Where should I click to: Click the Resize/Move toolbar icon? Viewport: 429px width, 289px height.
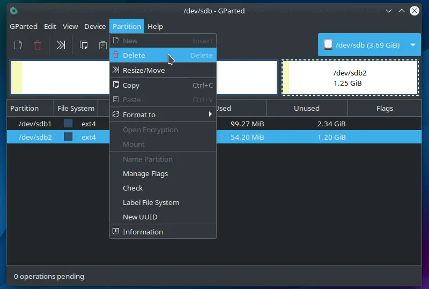61,45
